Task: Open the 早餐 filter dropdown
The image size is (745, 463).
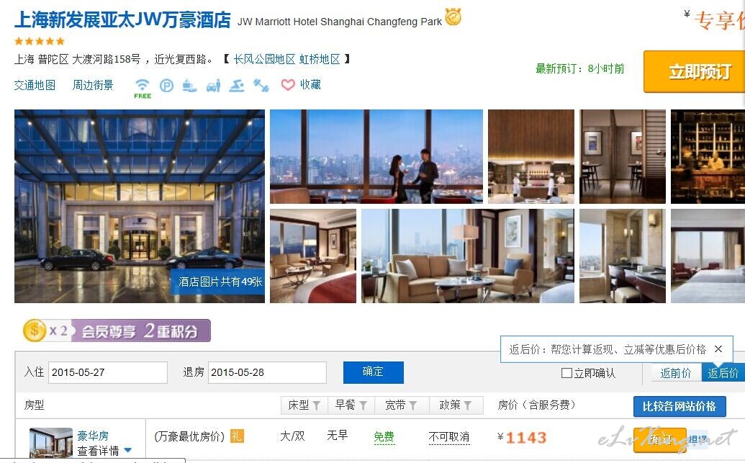Action: [351, 405]
